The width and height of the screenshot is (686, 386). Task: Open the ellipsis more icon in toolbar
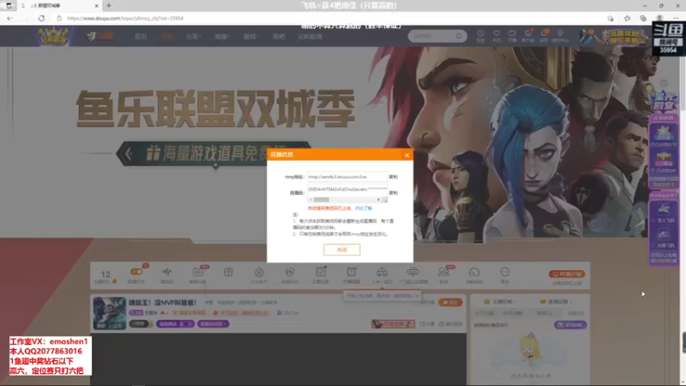[505, 272]
